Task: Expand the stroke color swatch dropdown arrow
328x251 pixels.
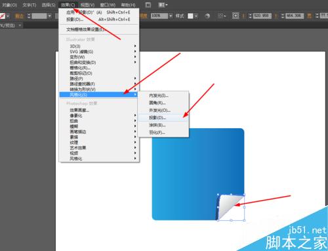Action: point(8,16)
